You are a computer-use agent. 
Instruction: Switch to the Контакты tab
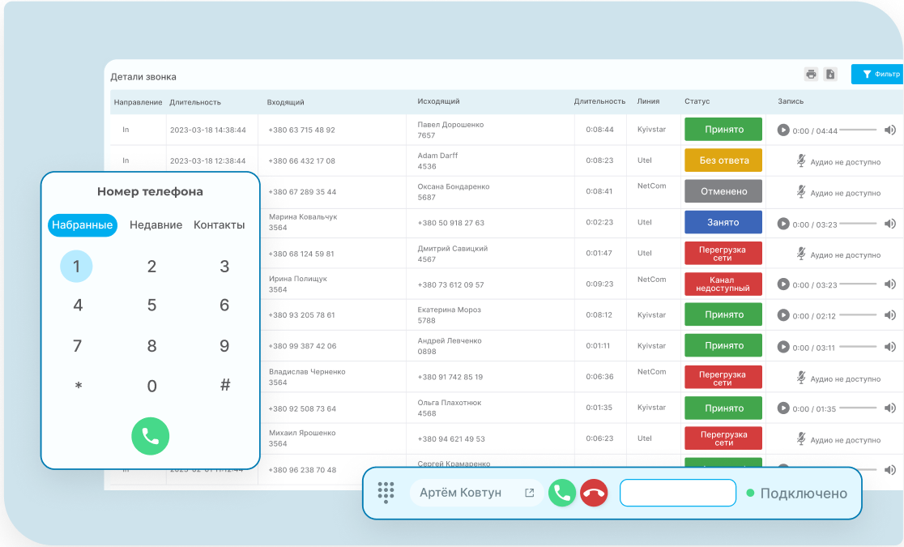point(219,225)
